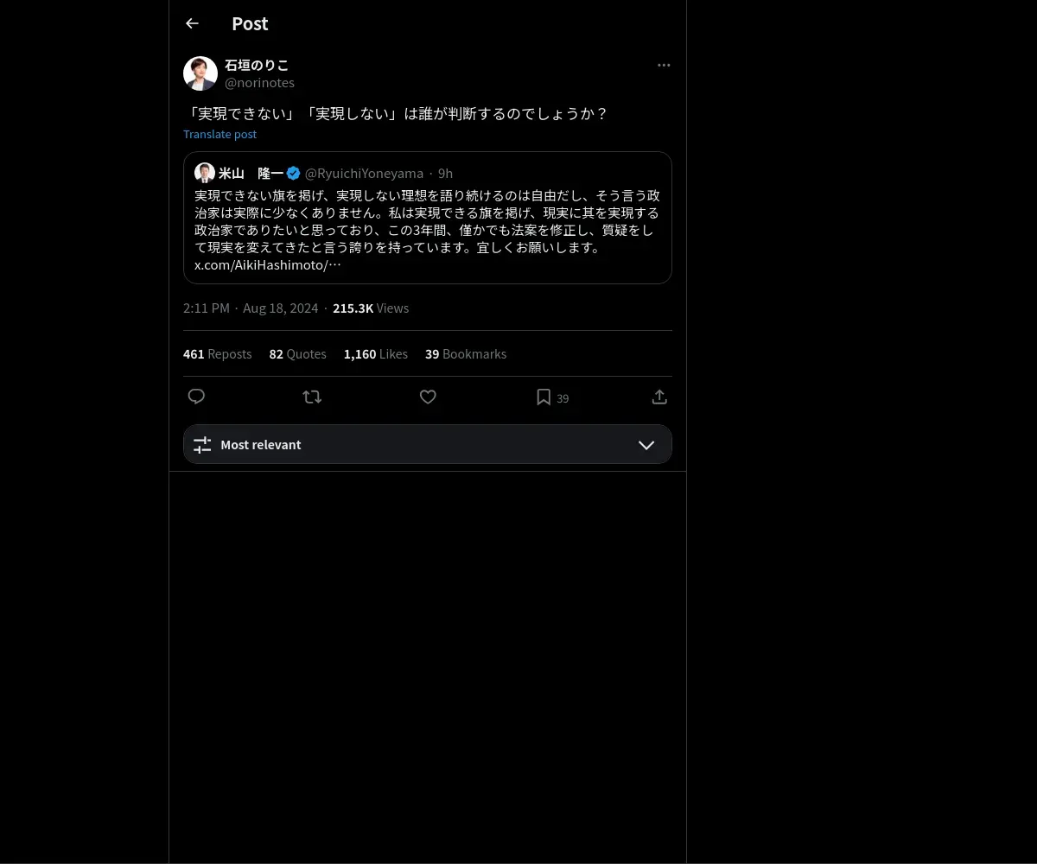The image size is (1037, 864).
Task: Click the repost arrows icon
Action: (312, 397)
